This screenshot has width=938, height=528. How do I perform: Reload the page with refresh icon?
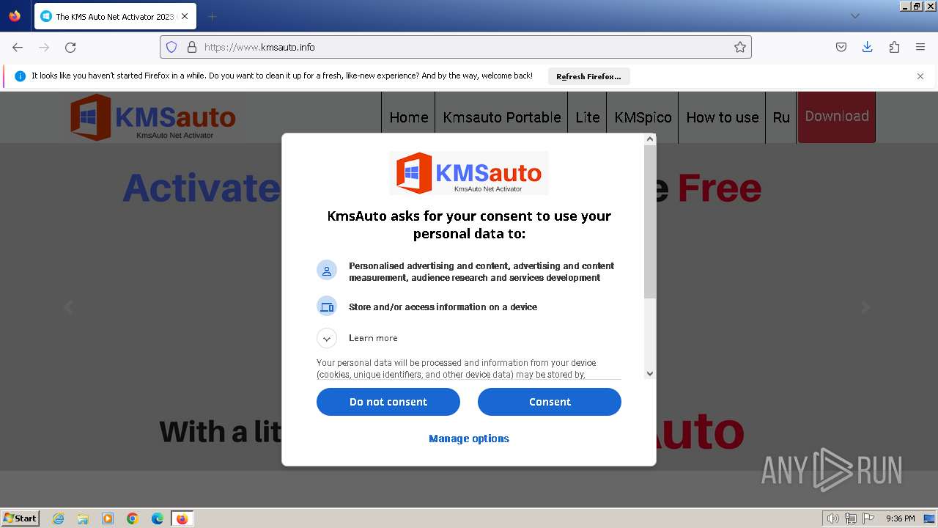[x=70, y=47]
